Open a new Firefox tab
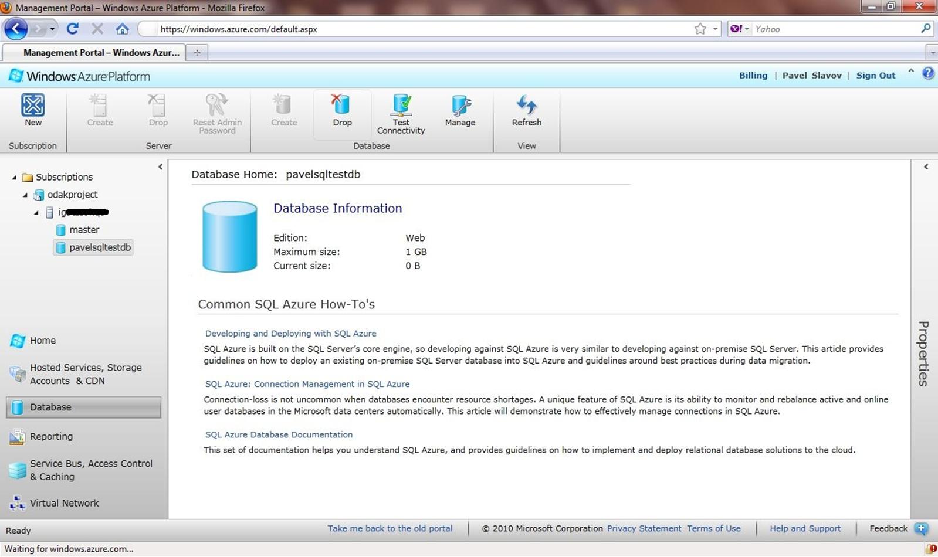 [197, 52]
